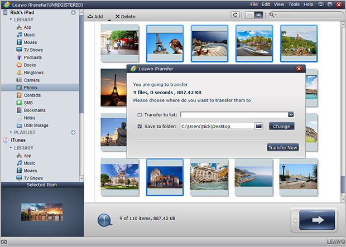Viewport: 346px width, 247px height.
Task: Open the Notes category
Action: (x=26, y=118)
